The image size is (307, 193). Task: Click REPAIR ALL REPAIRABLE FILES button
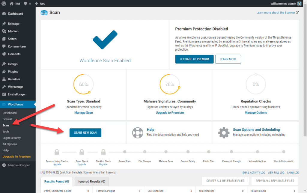point(275,181)
